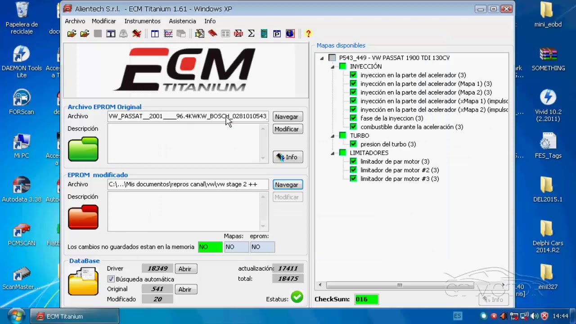576x324 pixels.
Task: Click the red crossed-out tool toolbar icon
Action: [x=137, y=34]
